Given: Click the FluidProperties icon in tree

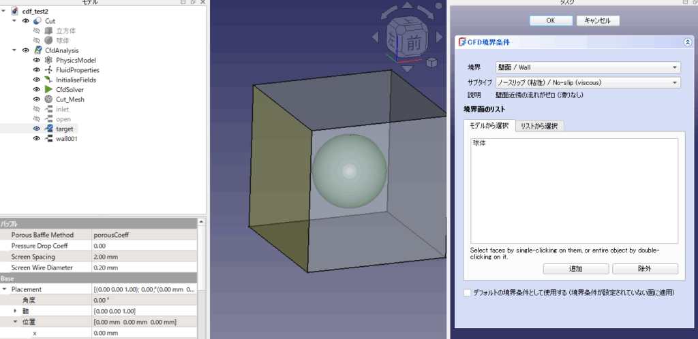Looking at the screenshot, I should click(x=48, y=70).
